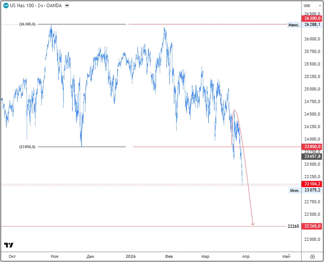The image size is (324, 262).
Task: Click the Макс. high price marker label
Action: click(293, 25)
